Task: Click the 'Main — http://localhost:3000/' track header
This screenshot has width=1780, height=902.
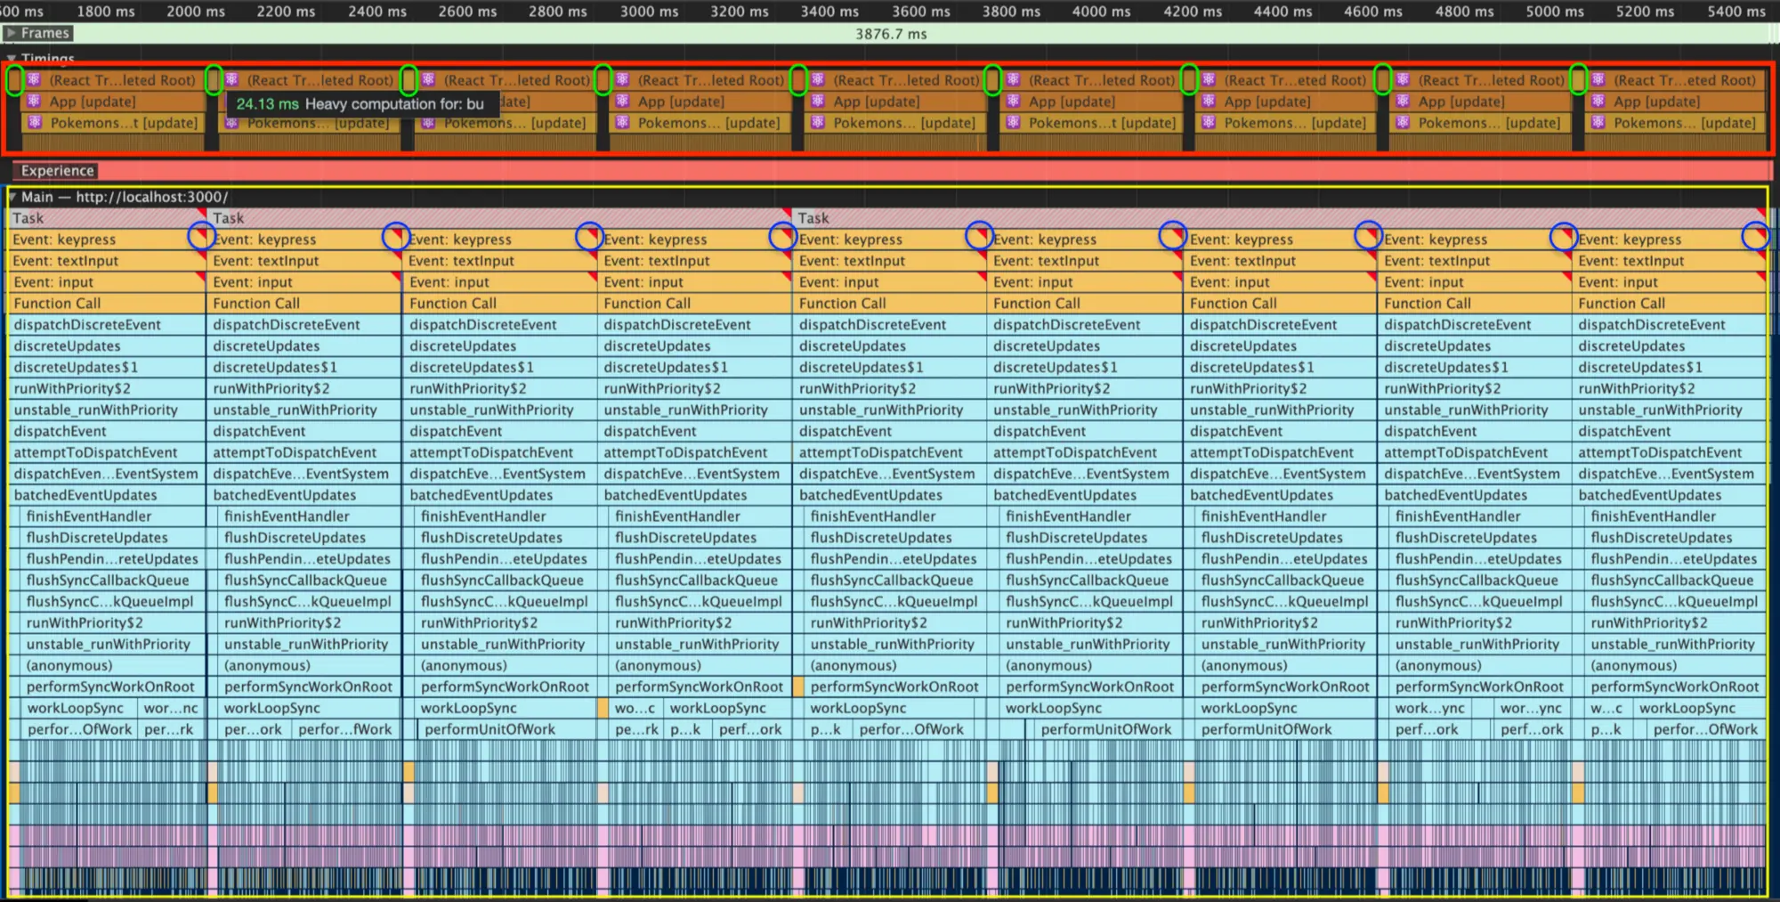Action: (125, 197)
